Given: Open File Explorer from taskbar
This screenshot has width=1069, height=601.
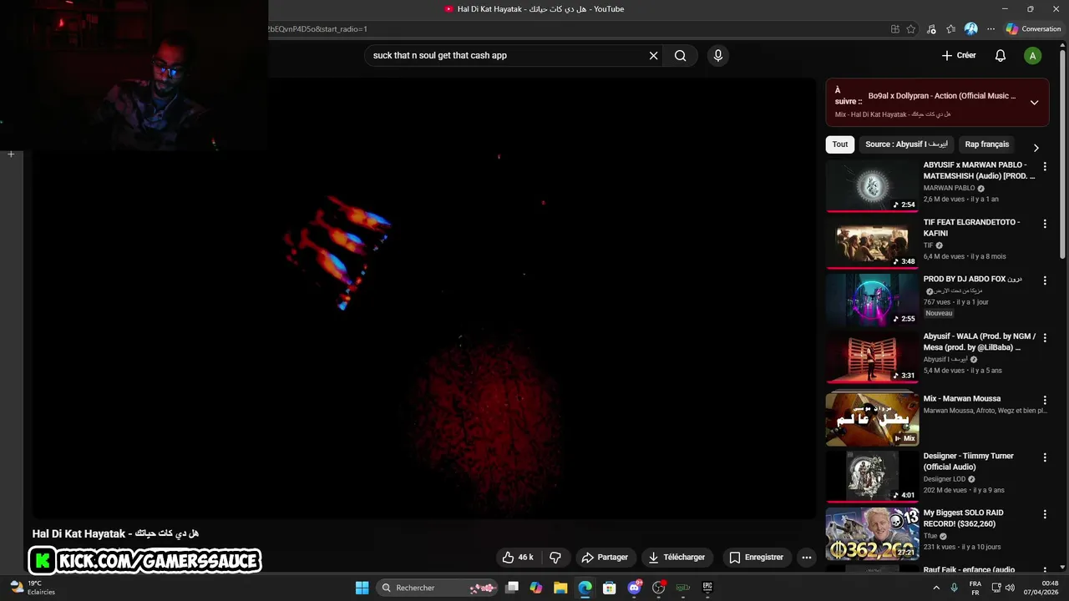Looking at the screenshot, I should (x=560, y=588).
